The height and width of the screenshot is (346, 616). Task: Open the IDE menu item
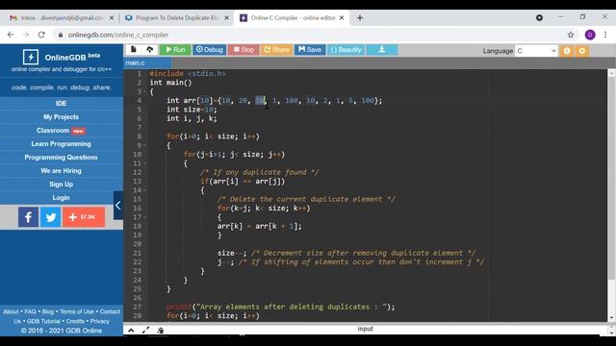61,104
